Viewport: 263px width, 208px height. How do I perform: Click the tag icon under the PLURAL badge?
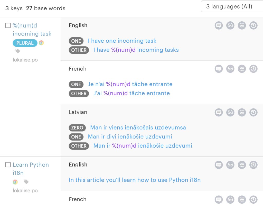pyautogui.click(x=18, y=51)
